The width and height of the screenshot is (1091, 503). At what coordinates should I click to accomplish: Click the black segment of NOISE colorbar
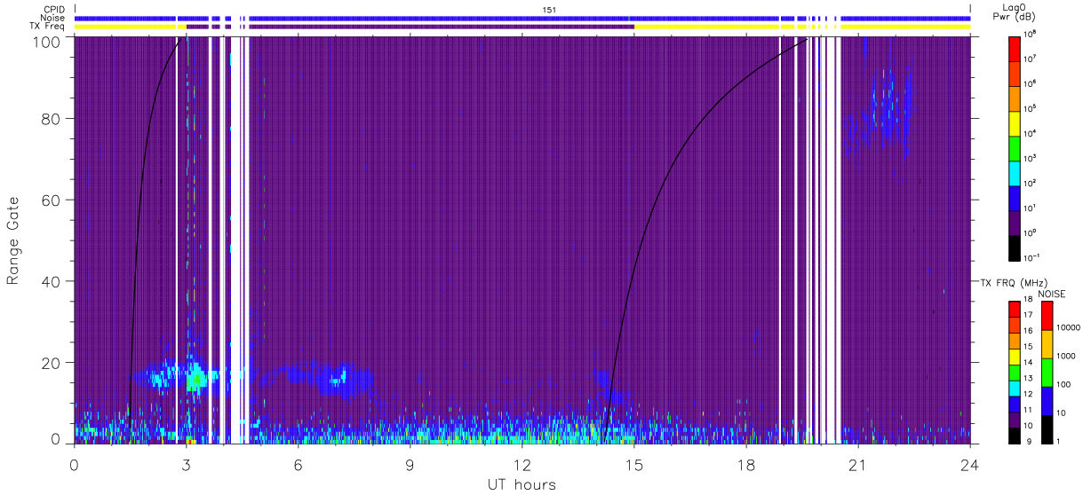click(x=1047, y=428)
